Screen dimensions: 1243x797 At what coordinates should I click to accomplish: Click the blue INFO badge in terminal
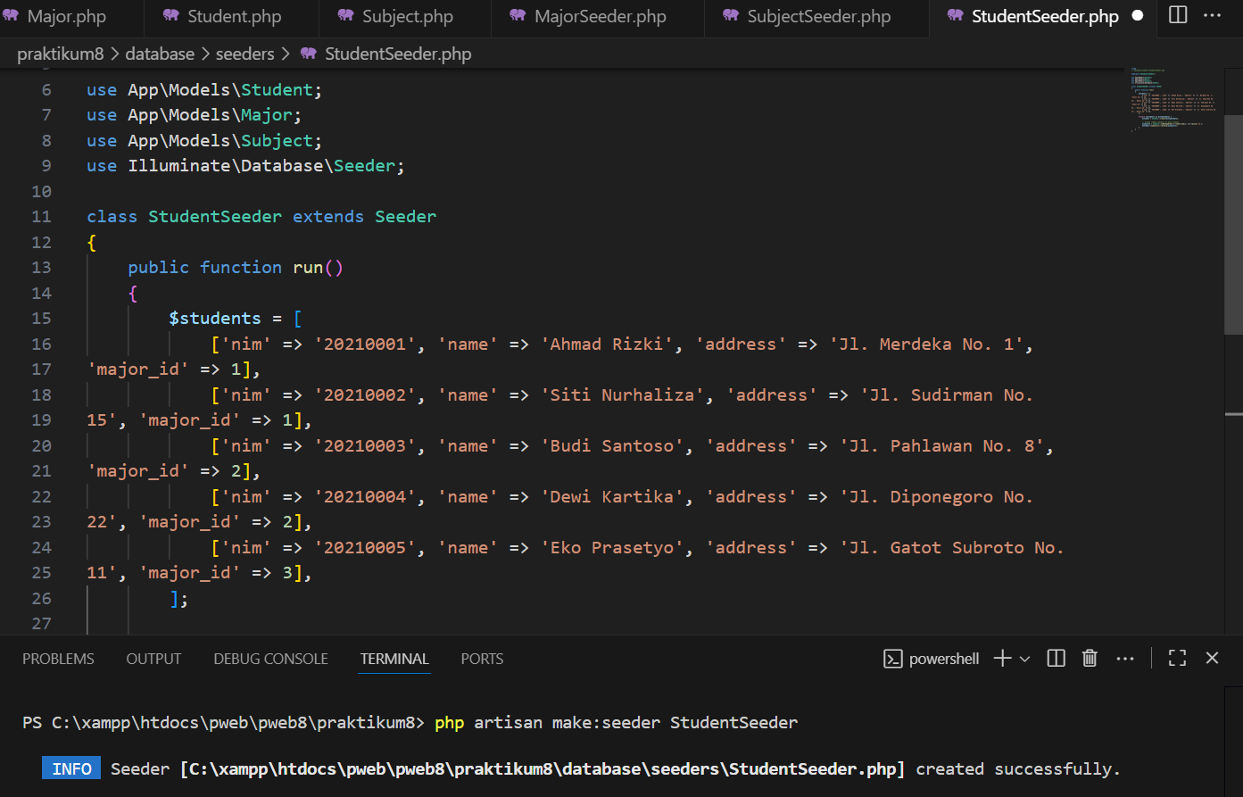(x=71, y=768)
